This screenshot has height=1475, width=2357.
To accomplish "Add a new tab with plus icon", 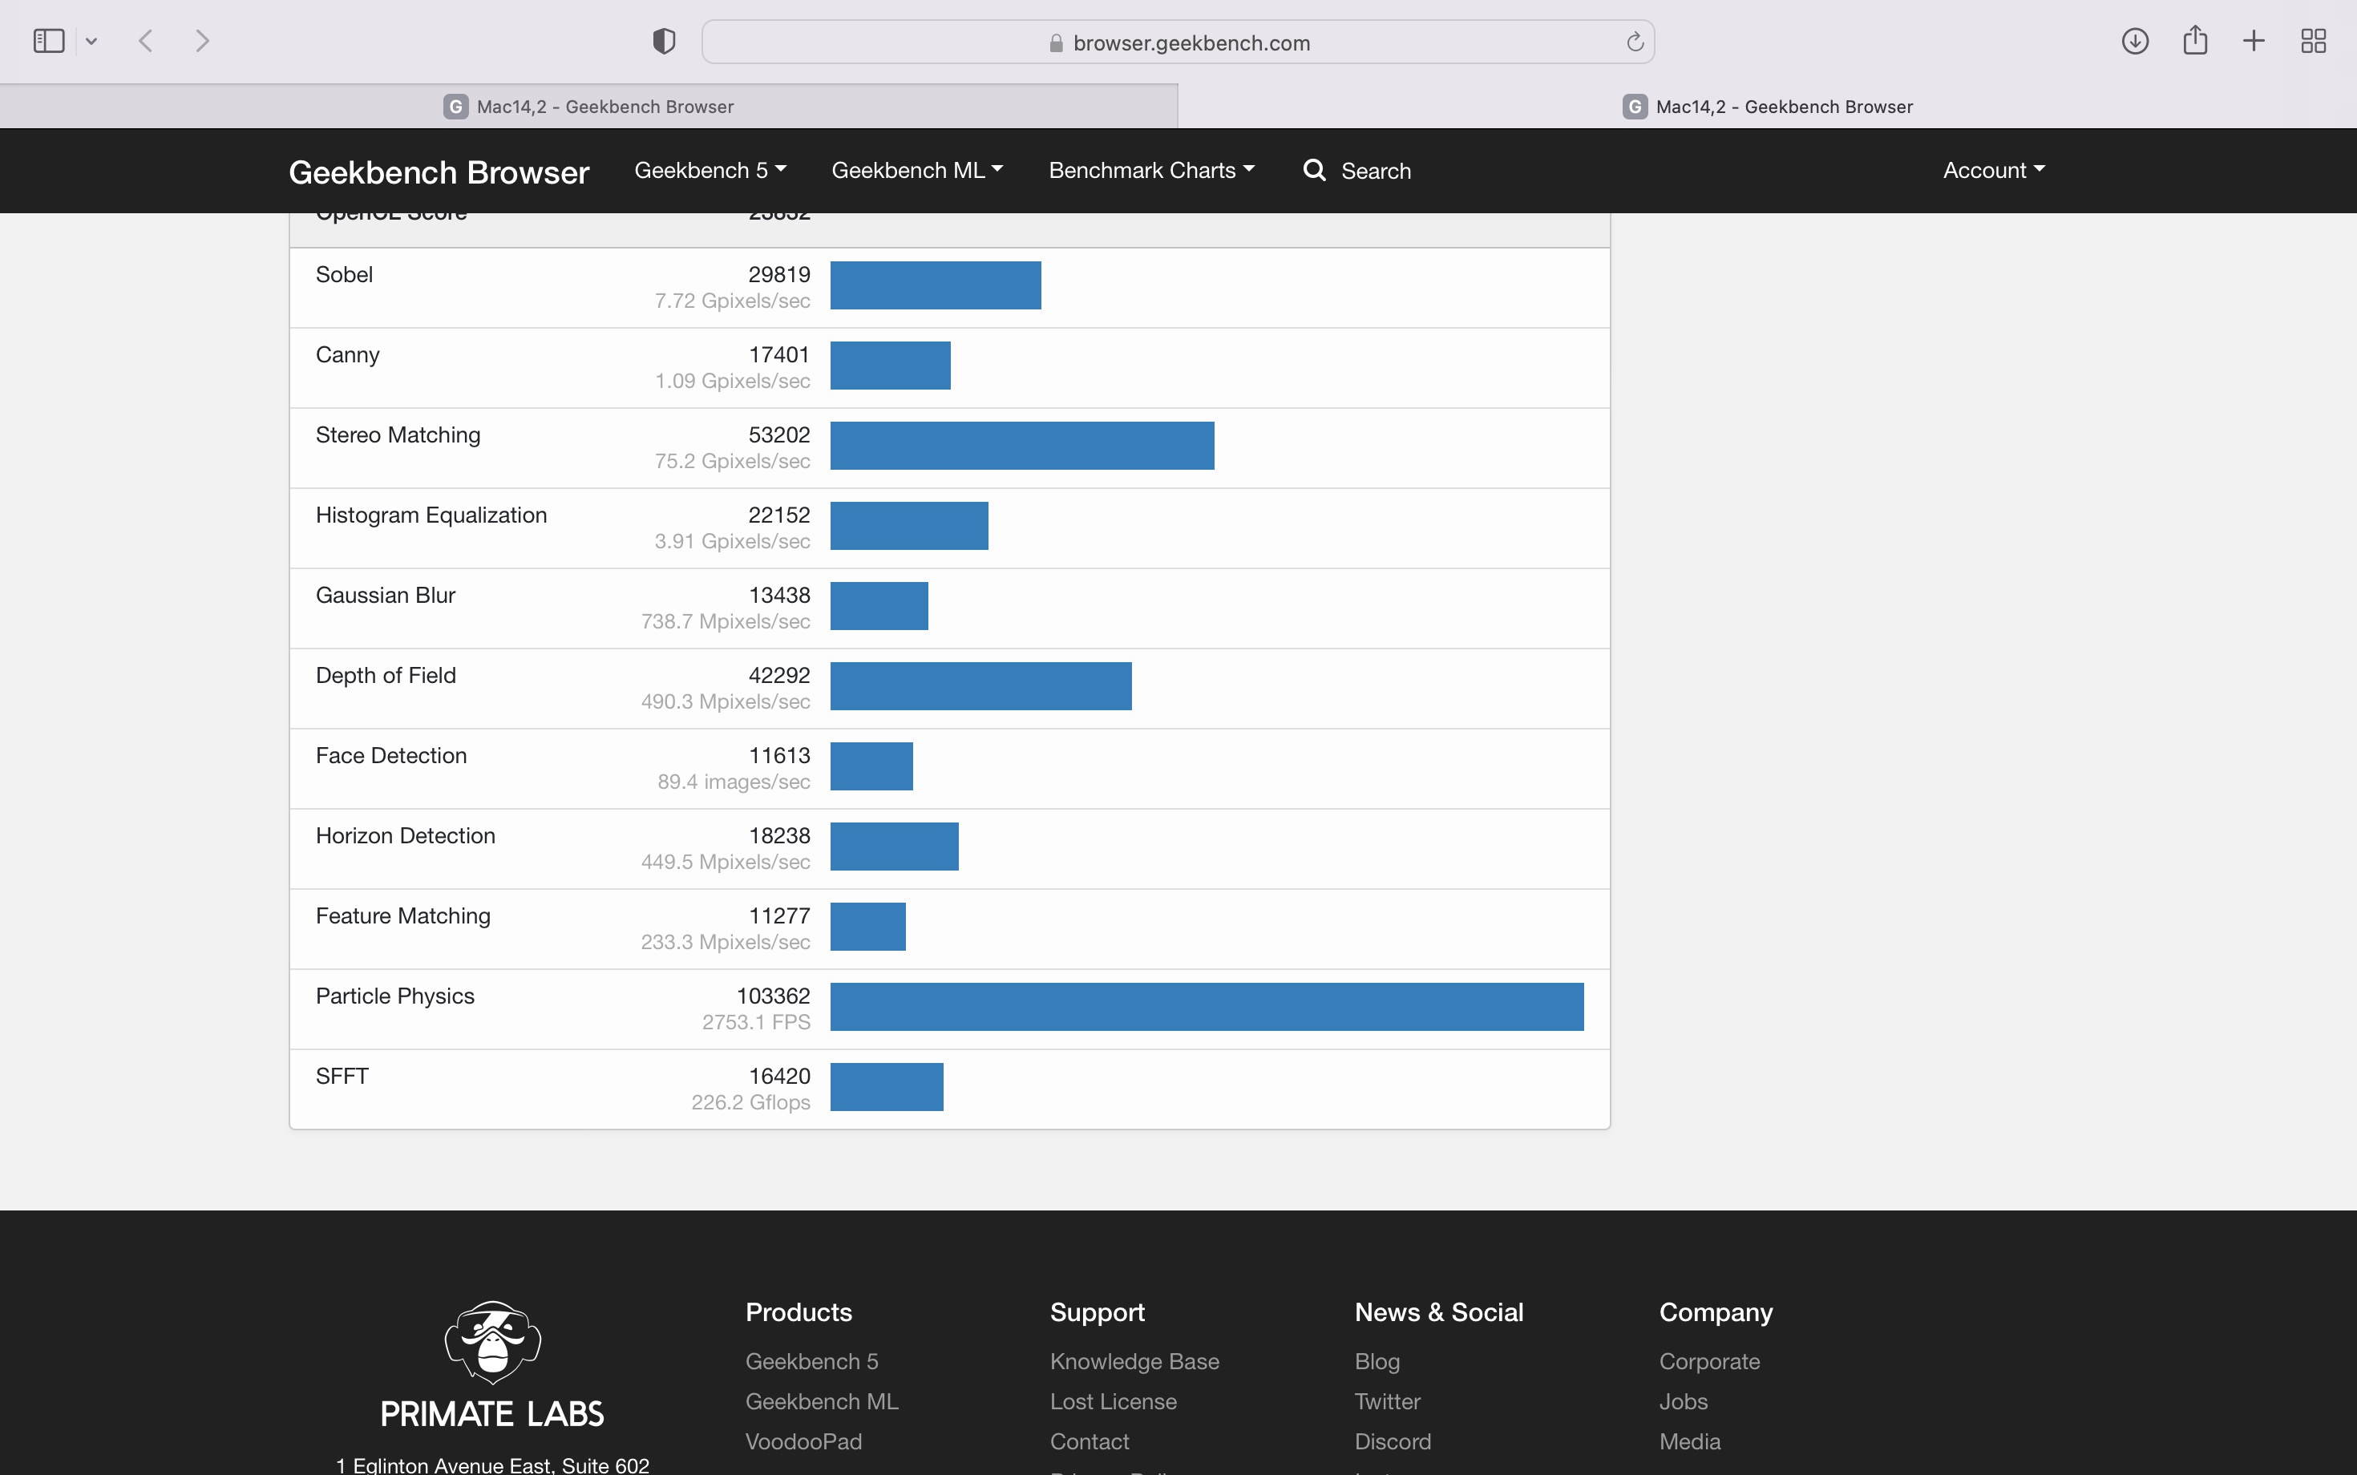I will (x=2254, y=41).
